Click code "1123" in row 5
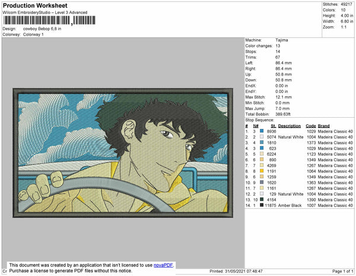The width and height of the screenshot is (356, 276). (x=311, y=154)
